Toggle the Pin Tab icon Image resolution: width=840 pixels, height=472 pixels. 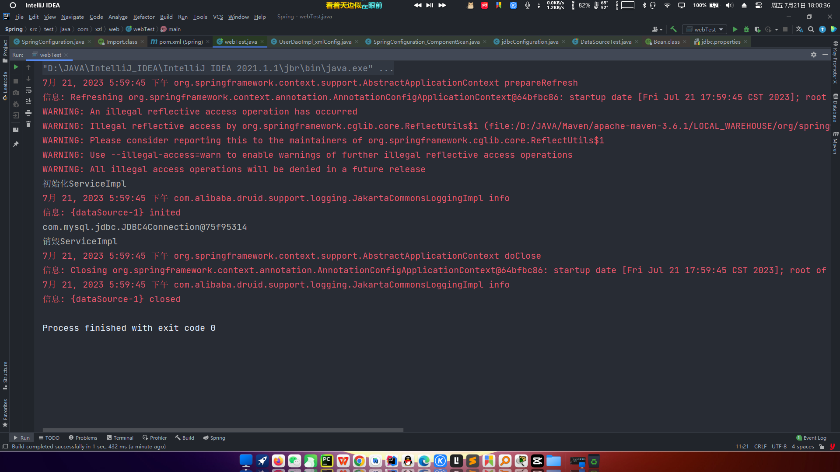(x=16, y=144)
